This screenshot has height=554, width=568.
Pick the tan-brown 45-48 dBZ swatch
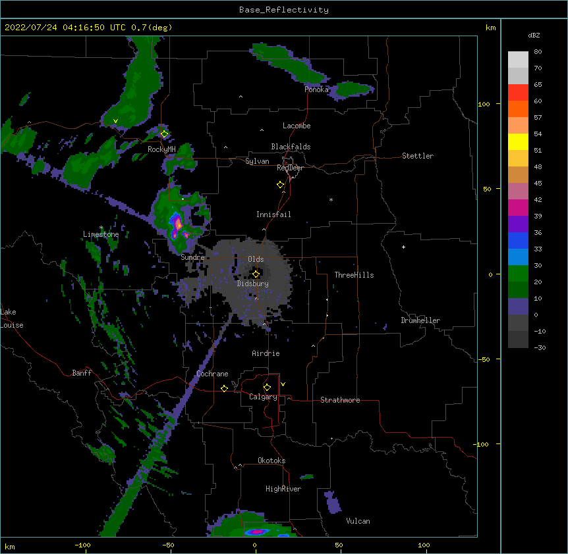pyautogui.click(x=518, y=174)
